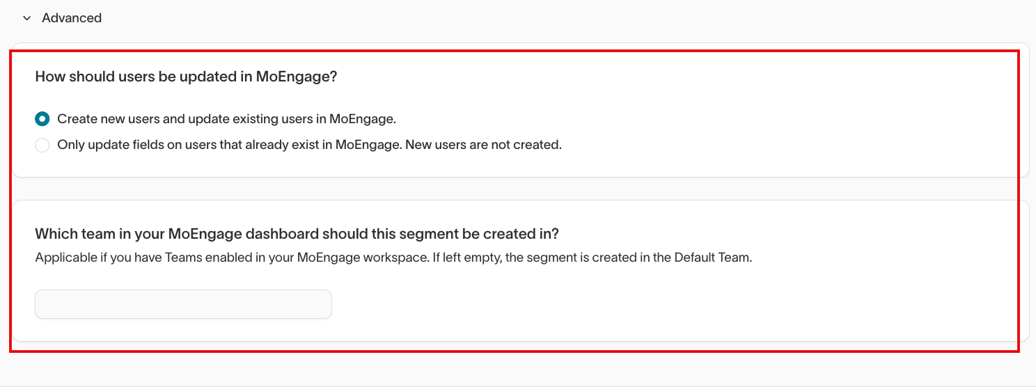Click the 'Applicable if you have Teams enabled' description
The width and height of the screenshot is (1036, 387).
(x=394, y=258)
